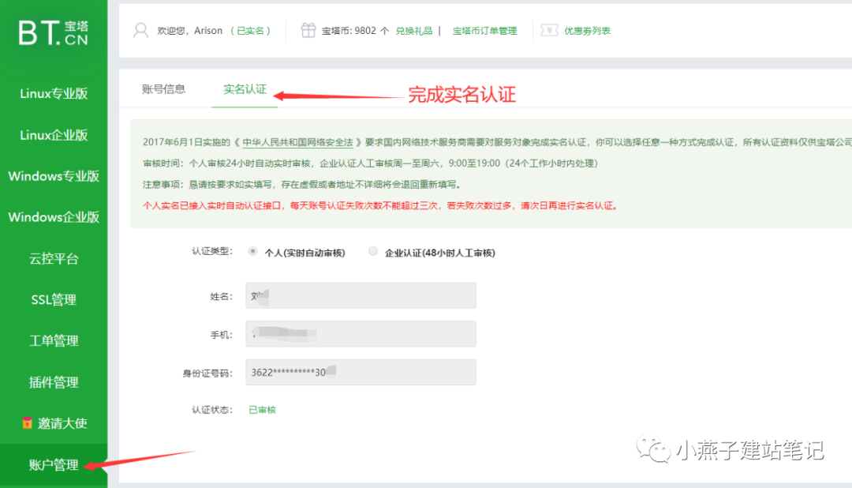This screenshot has width=852, height=488.
Task: Click the gift icon before 宝塔币 balance
Action: click(x=308, y=30)
